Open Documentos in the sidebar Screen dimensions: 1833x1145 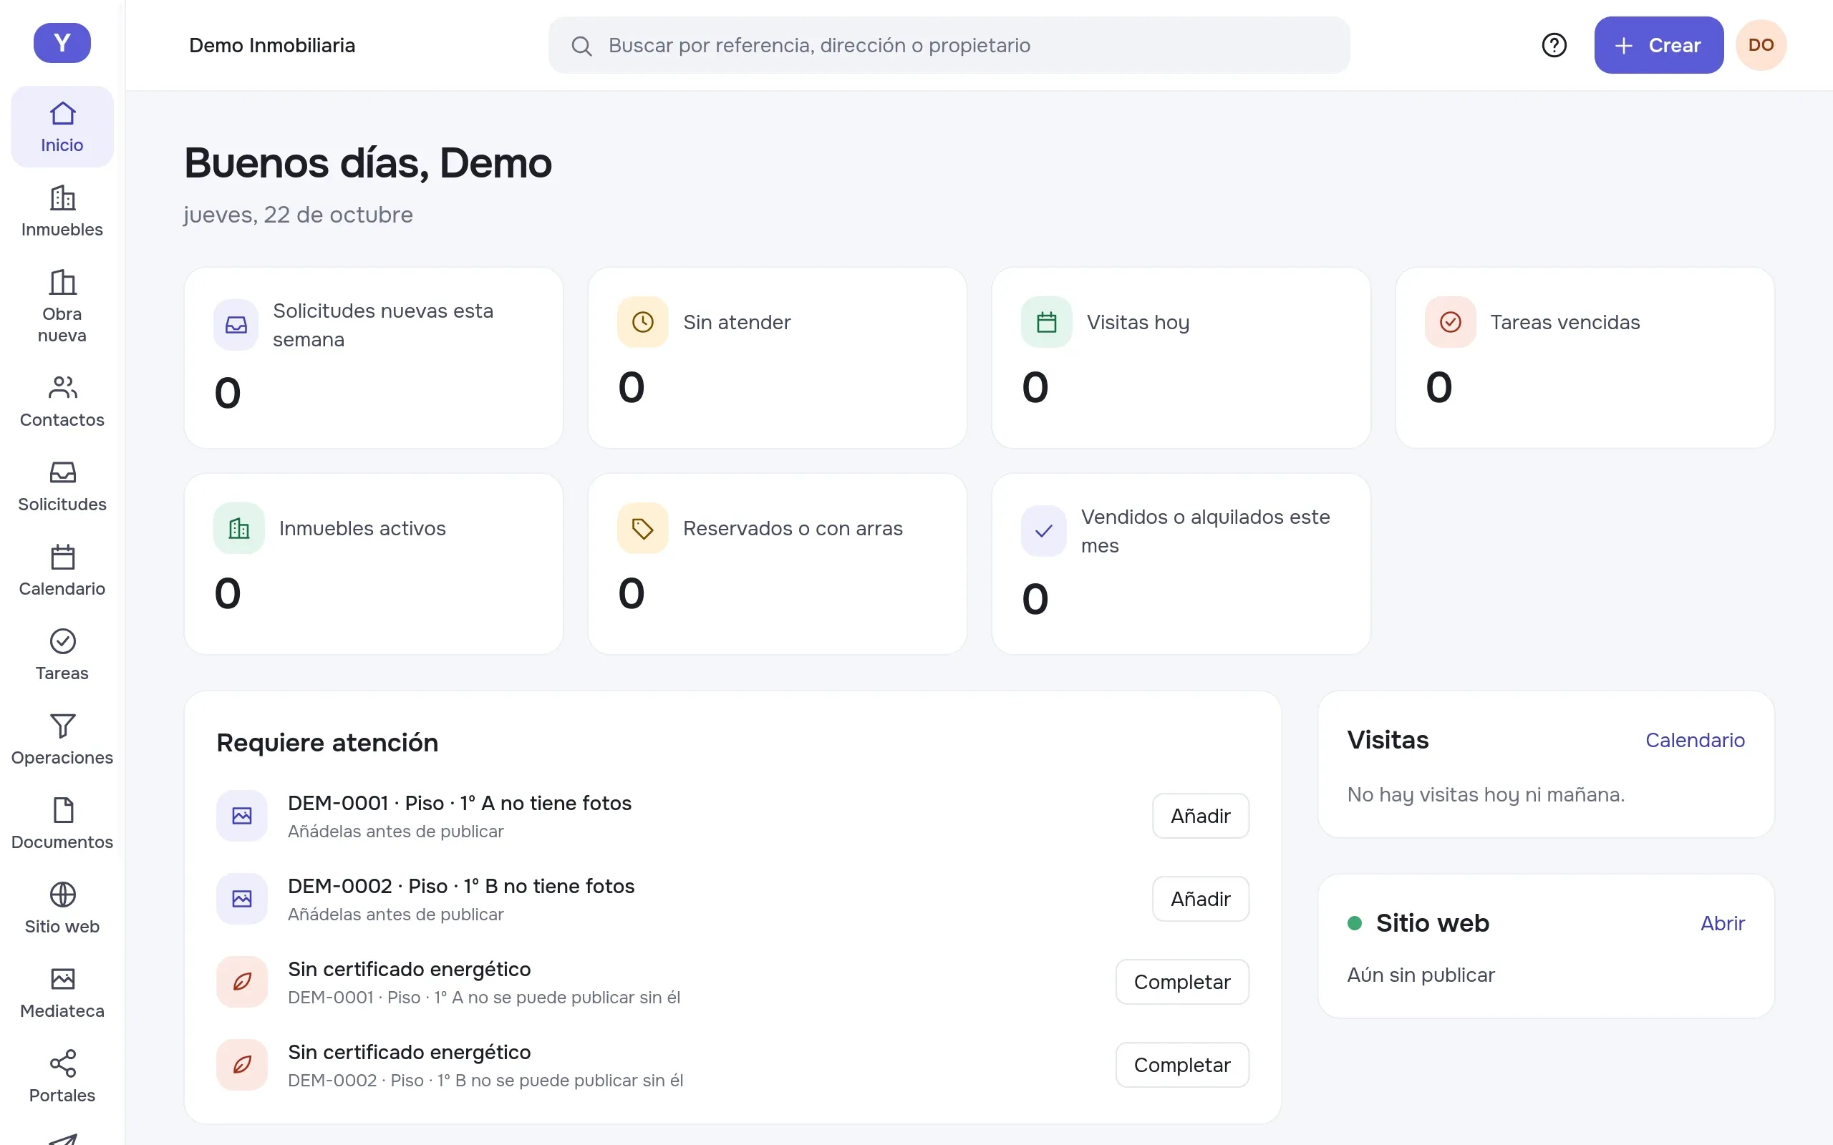point(62,824)
